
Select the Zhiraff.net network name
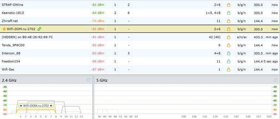coord(10,21)
